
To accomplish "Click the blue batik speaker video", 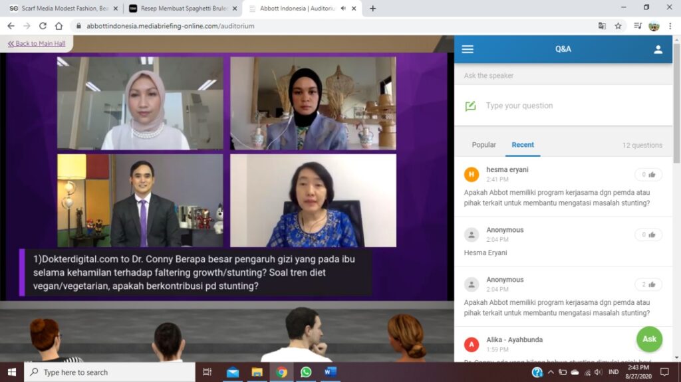I will (313, 201).
